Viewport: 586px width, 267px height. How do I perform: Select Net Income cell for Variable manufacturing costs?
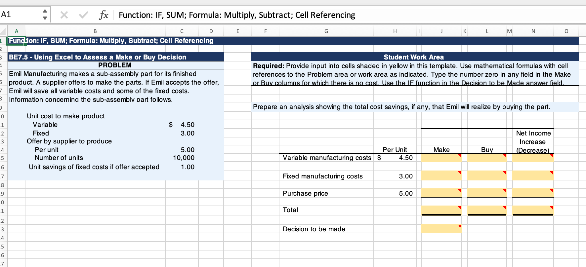point(533,158)
